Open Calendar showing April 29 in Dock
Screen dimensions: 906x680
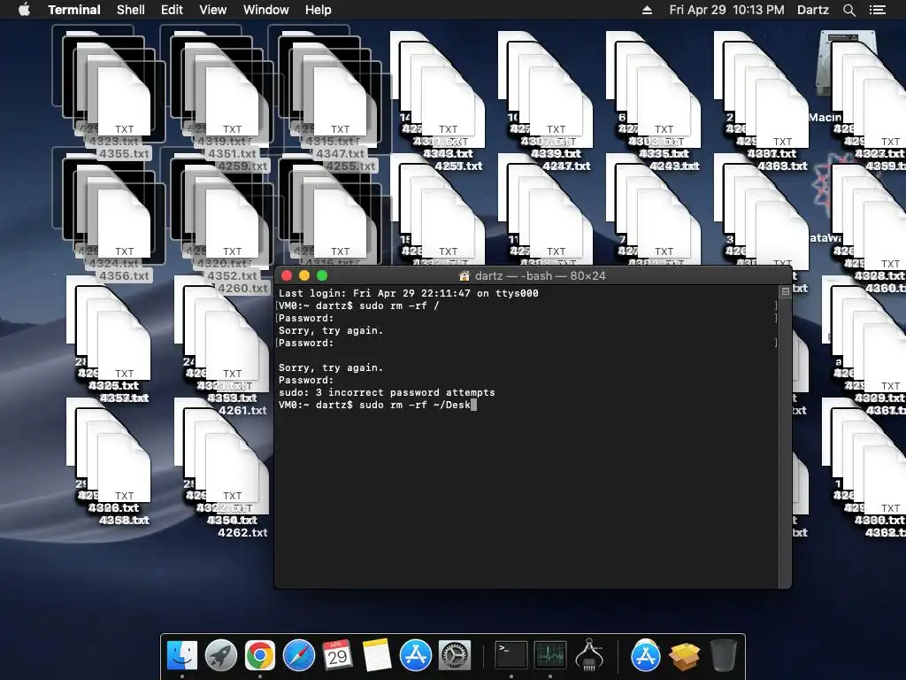tap(337, 656)
